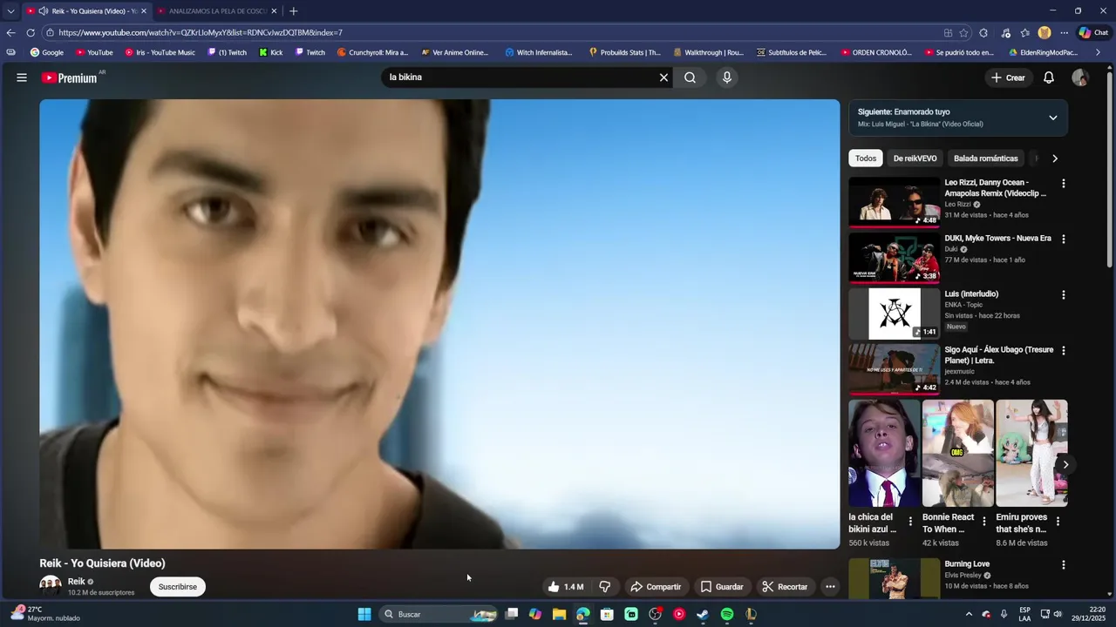Screen dimensions: 1116x627
Task: Show next Shorts with carousel arrow
Action: (x=1065, y=465)
